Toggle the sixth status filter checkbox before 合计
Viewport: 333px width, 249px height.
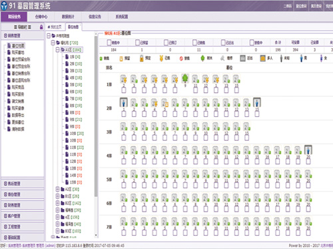[252, 42]
